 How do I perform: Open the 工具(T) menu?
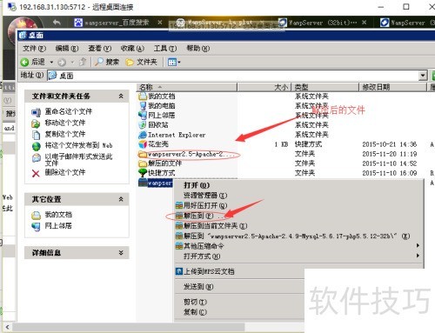pos(165,49)
